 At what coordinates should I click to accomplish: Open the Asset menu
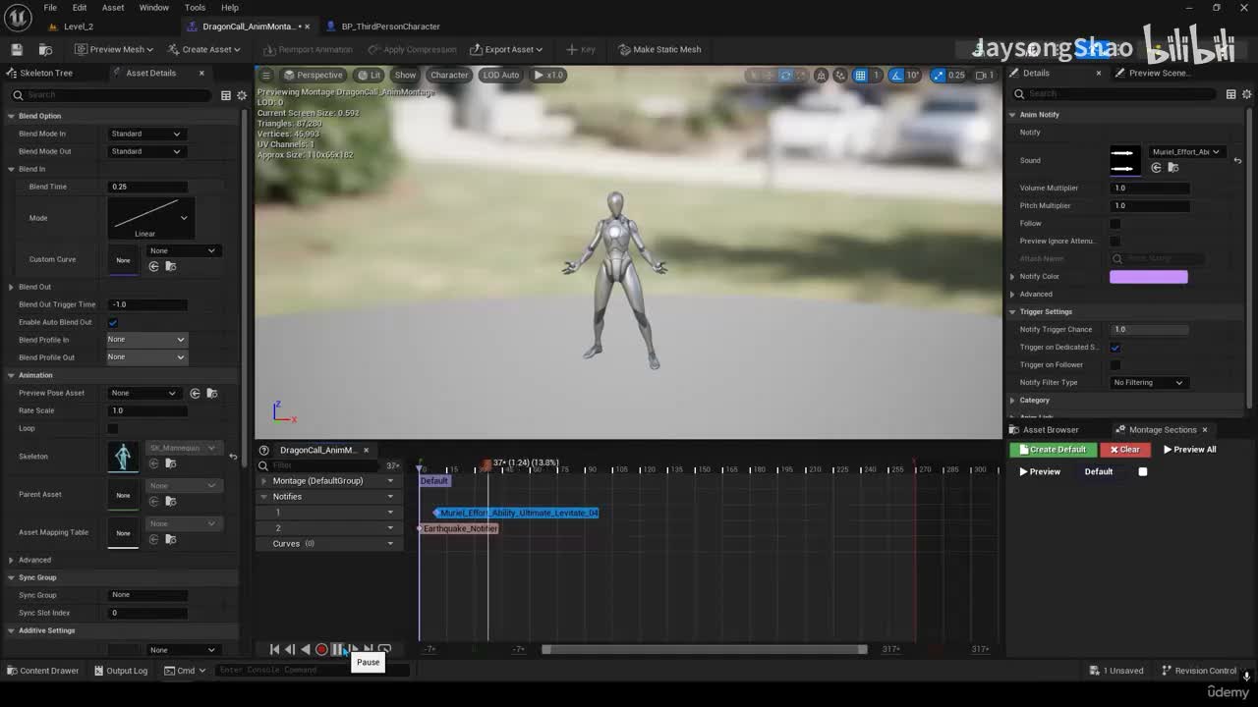pyautogui.click(x=113, y=8)
